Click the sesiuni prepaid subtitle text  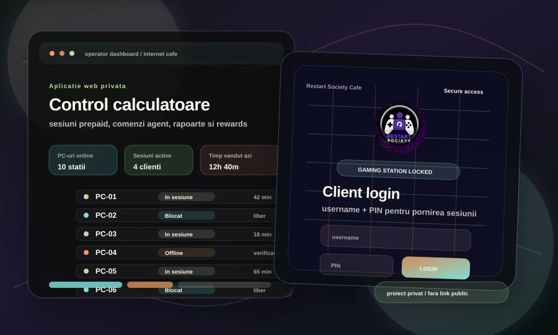[x=148, y=124]
